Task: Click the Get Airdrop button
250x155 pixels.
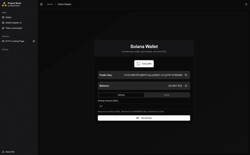Action: tap(144, 118)
